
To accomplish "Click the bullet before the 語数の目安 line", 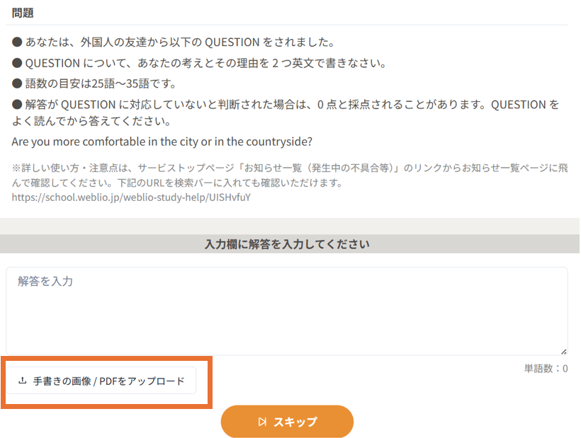I will pos(17,84).
